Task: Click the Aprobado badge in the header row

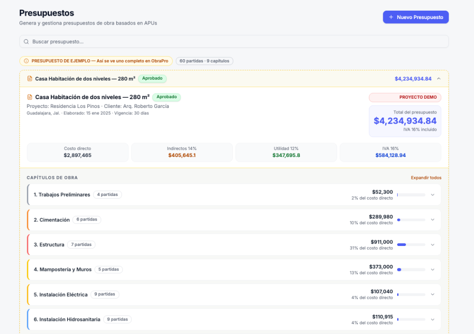Action: click(x=152, y=78)
